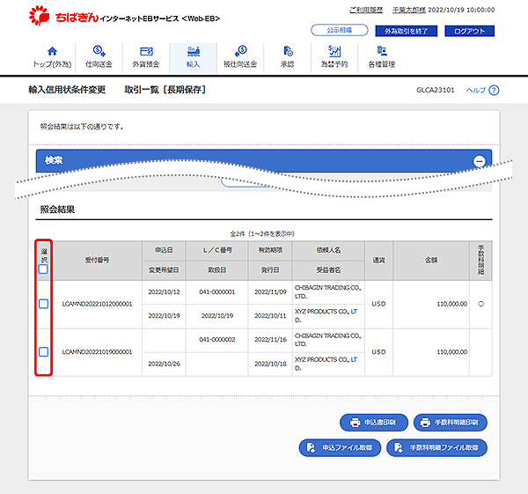
Task: Click the printer icon on 手数料明細印刷
Action: [x=425, y=422]
